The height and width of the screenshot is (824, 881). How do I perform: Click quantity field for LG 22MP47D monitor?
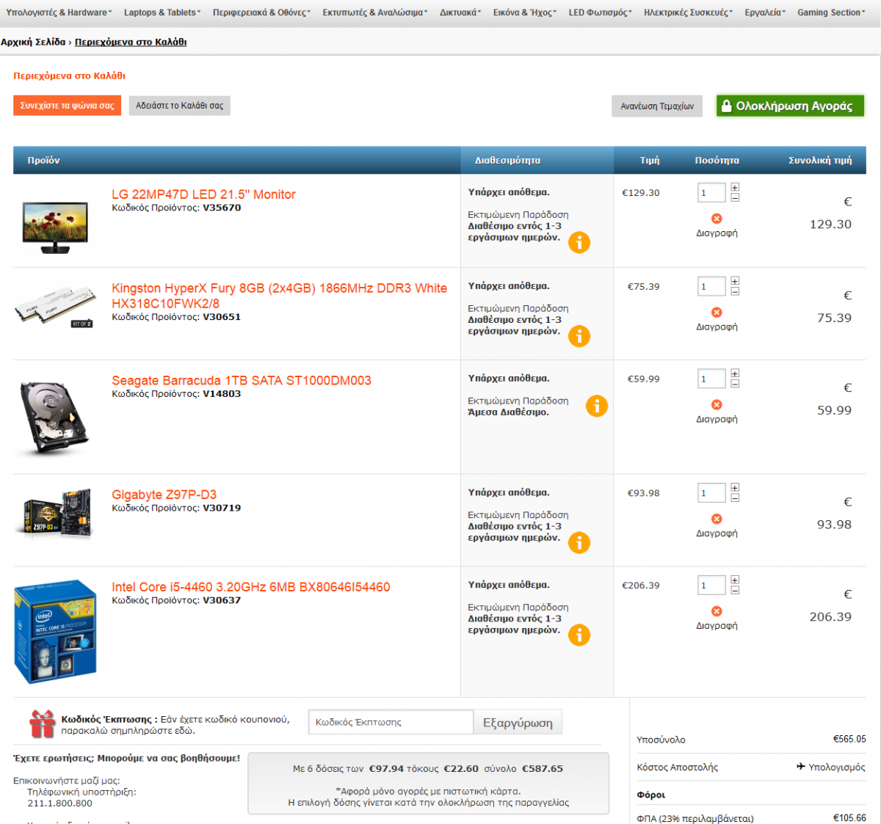pyautogui.click(x=711, y=193)
